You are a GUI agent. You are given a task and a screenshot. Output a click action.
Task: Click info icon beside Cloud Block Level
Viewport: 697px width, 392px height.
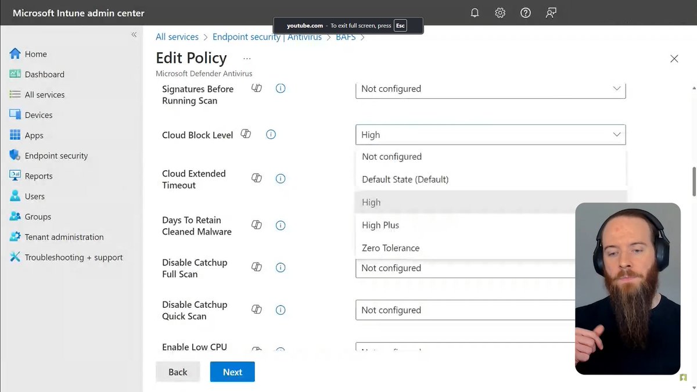[x=271, y=134]
